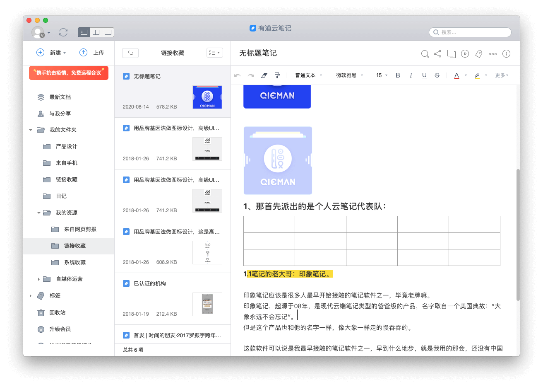Open the 日记 folder
543x387 pixels.
[61, 196]
